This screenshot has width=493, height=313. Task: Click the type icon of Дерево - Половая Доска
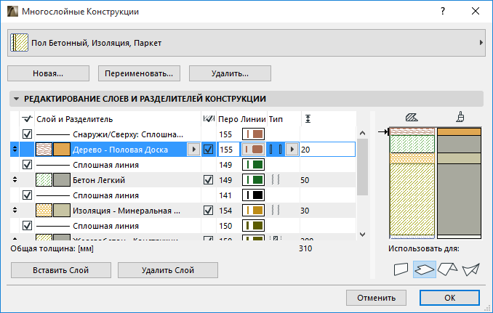[276, 150]
